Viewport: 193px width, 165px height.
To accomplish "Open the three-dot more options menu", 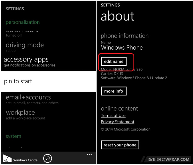I will [89, 154].
